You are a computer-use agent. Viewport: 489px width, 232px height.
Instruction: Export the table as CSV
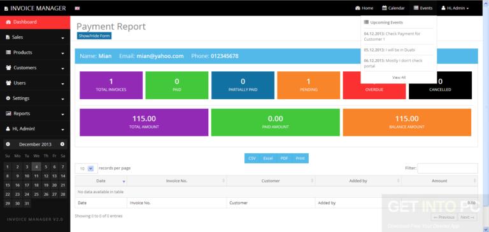click(252, 158)
